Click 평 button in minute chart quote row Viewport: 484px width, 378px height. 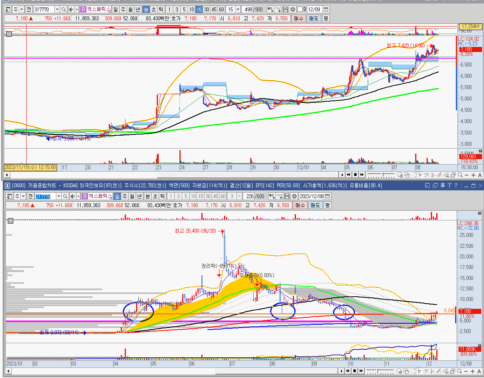[326, 18]
